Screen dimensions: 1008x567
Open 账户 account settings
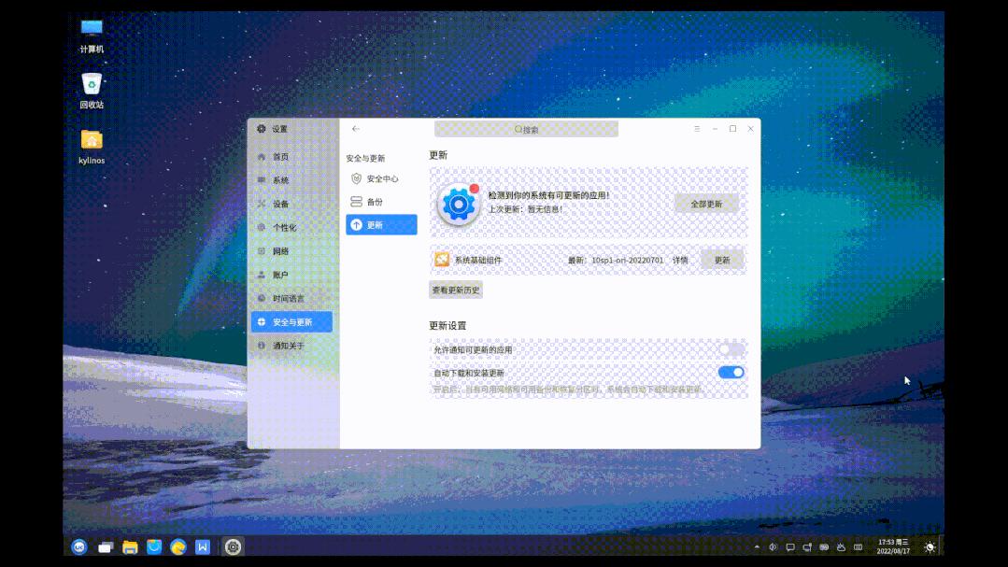pyautogui.click(x=279, y=274)
